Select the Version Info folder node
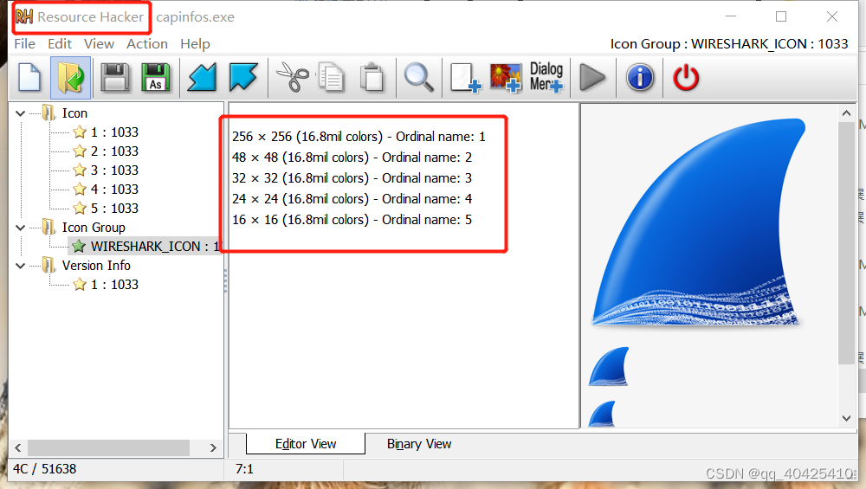 point(96,266)
